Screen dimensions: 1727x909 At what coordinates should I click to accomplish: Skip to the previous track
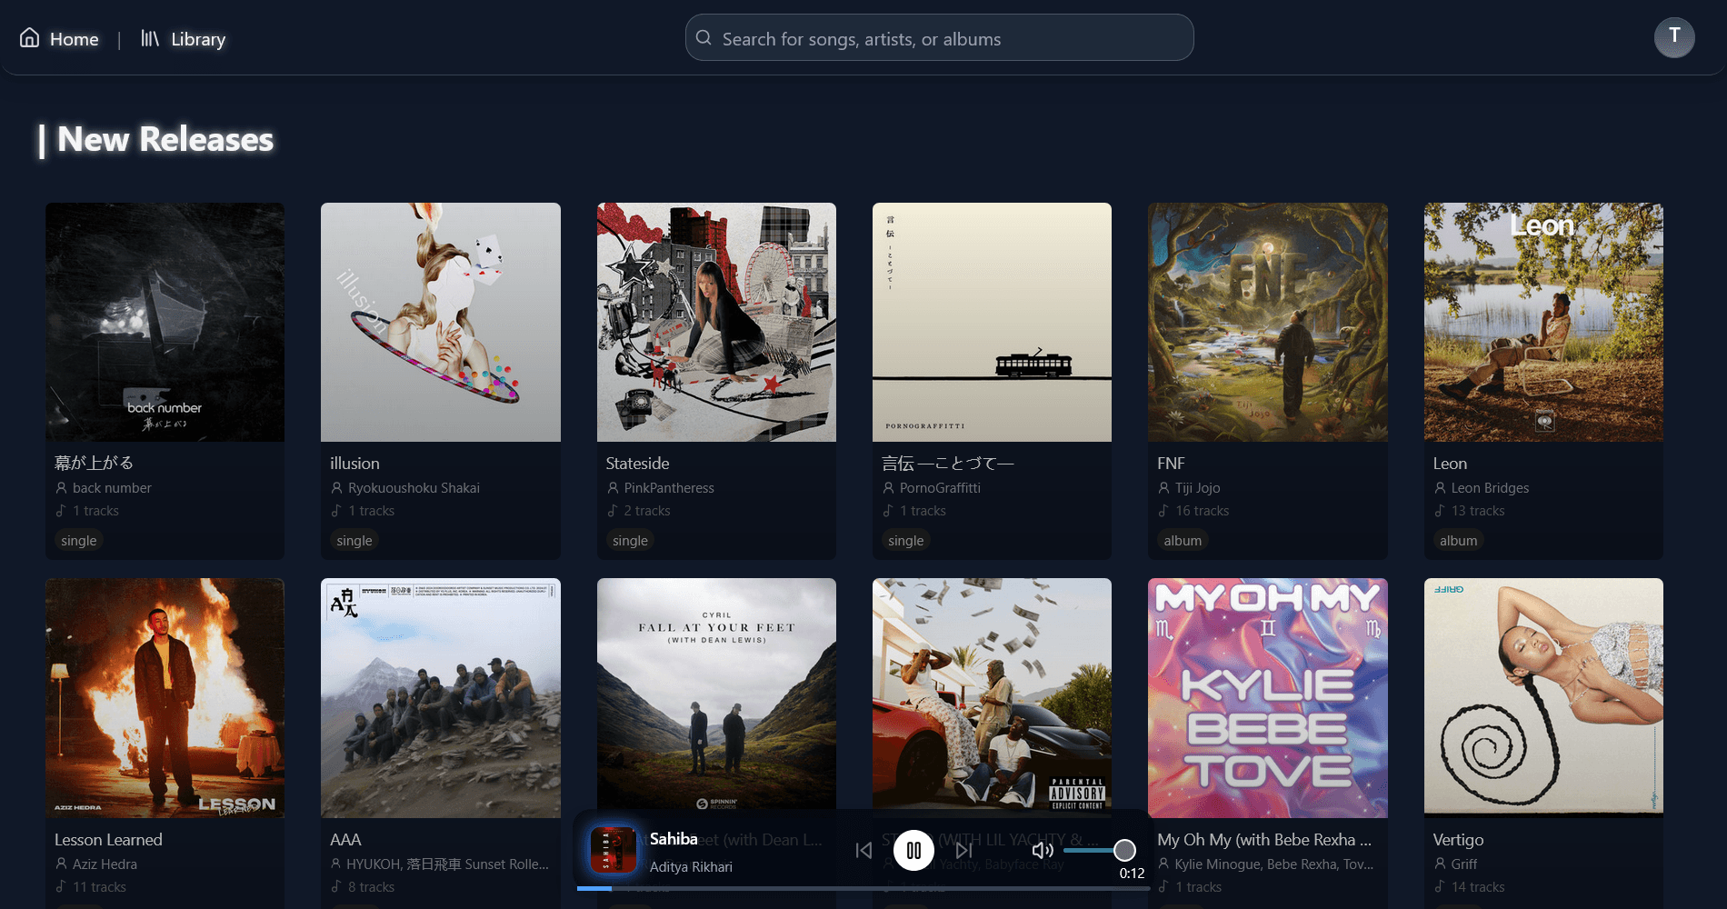863,851
